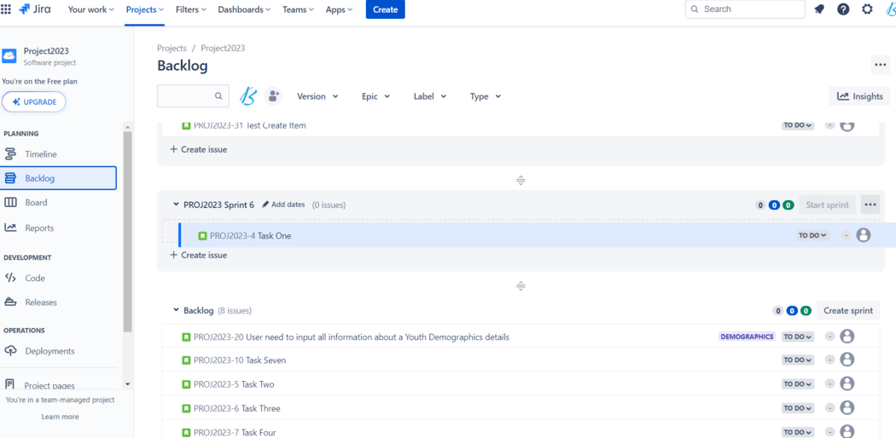Go to Project2023 breadcrumb
The width and height of the screenshot is (896, 438).
coord(223,48)
